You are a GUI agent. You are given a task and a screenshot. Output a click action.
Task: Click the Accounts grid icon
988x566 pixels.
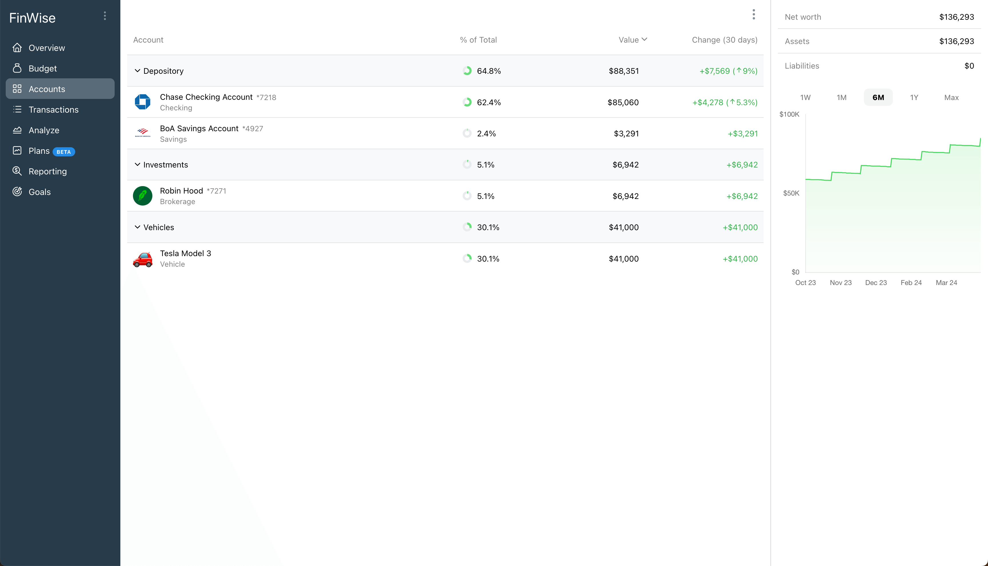(x=17, y=89)
